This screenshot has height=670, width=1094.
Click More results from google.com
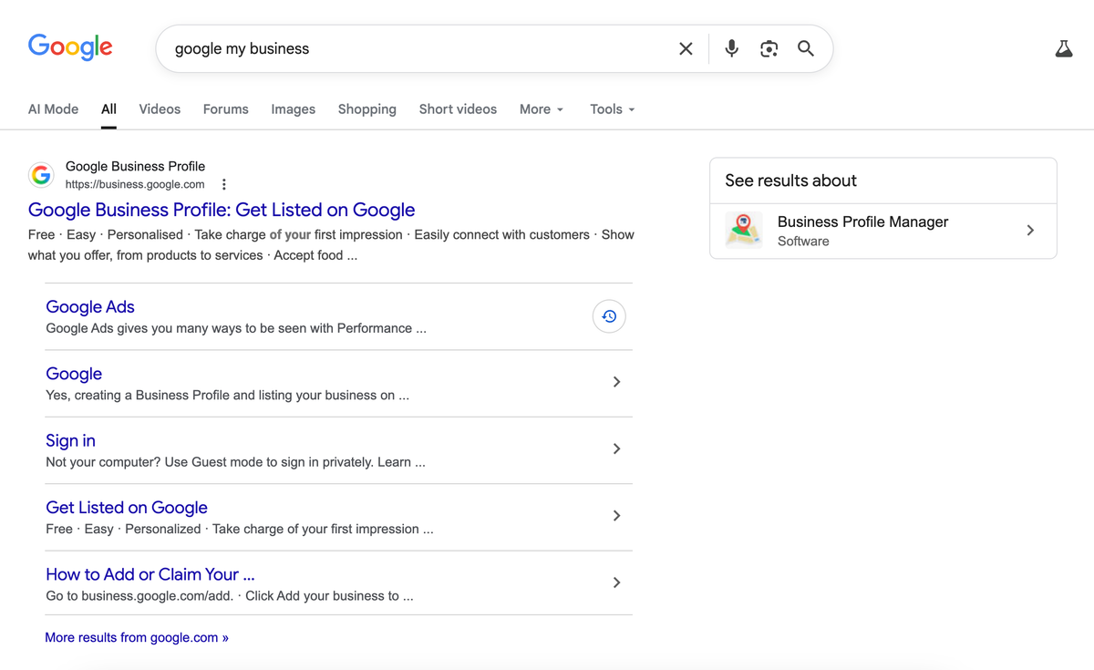coord(136,636)
